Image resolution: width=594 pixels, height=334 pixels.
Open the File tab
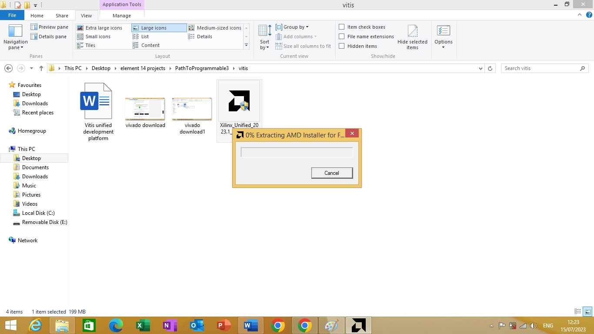12,15
